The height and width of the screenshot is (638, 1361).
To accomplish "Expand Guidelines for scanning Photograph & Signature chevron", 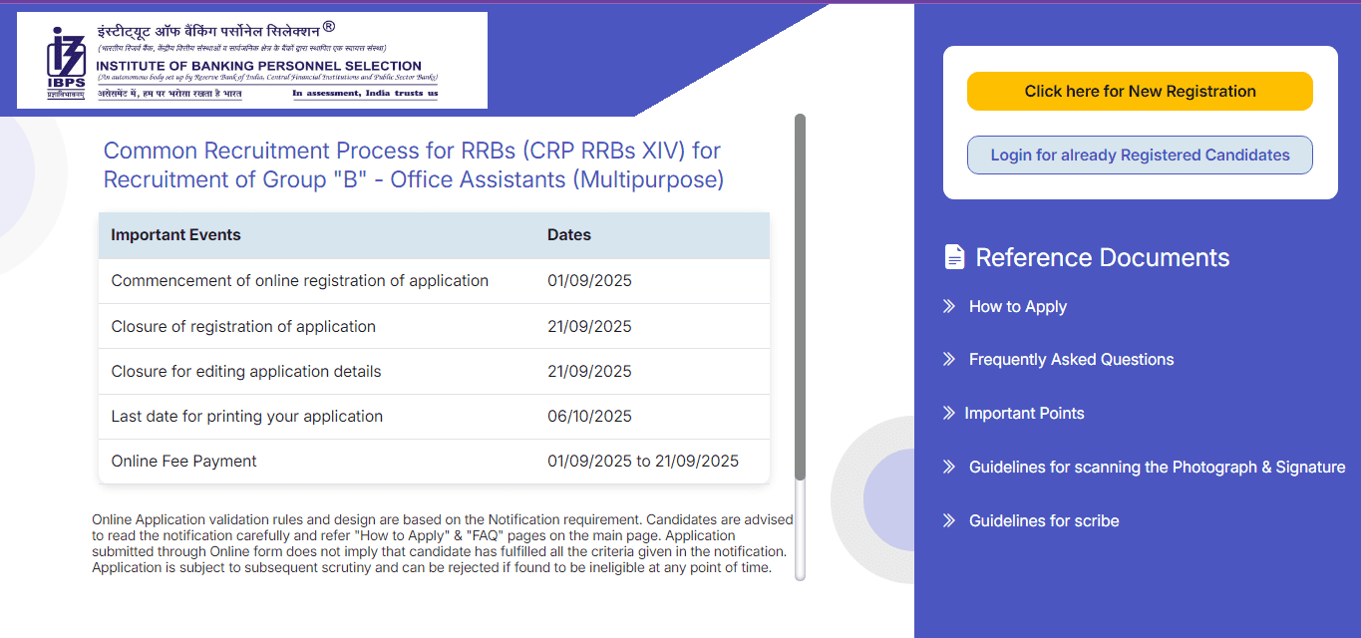I will pyautogui.click(x=947, y=467).
